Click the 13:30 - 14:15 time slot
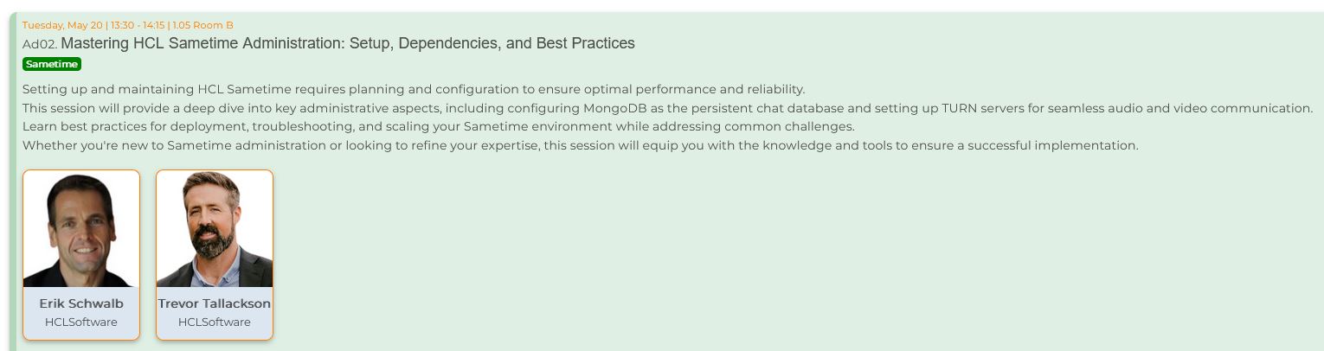 138,25
